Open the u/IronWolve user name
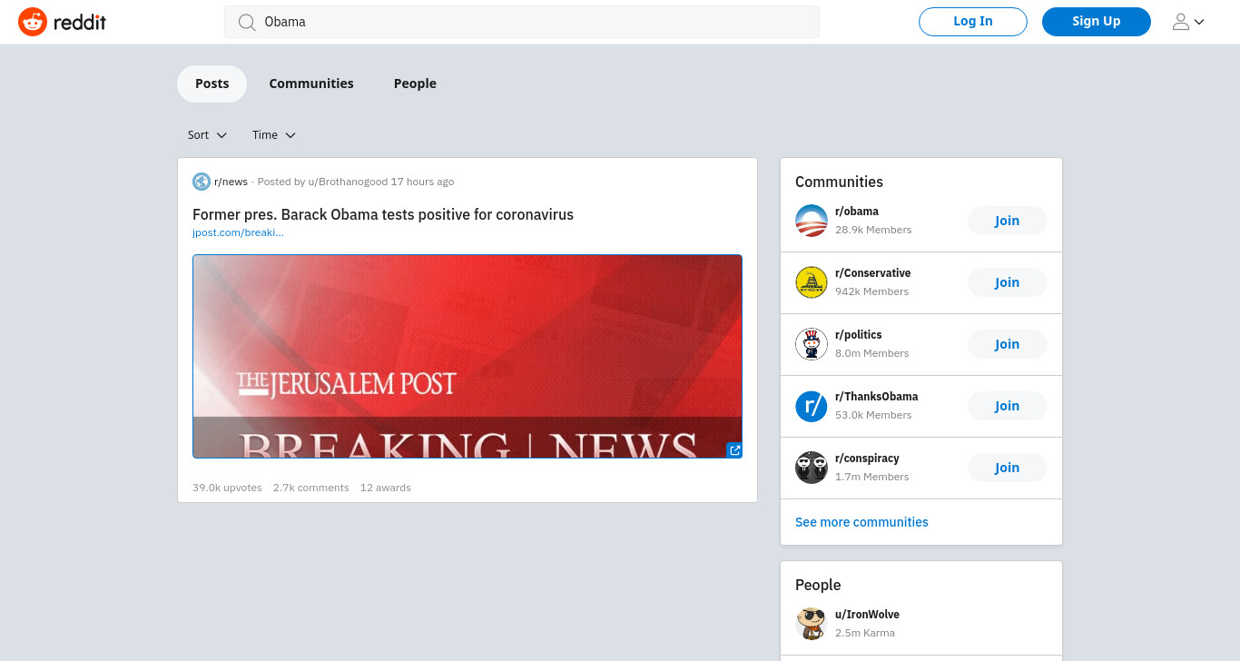1240x661 pixels. coord(867,615)
